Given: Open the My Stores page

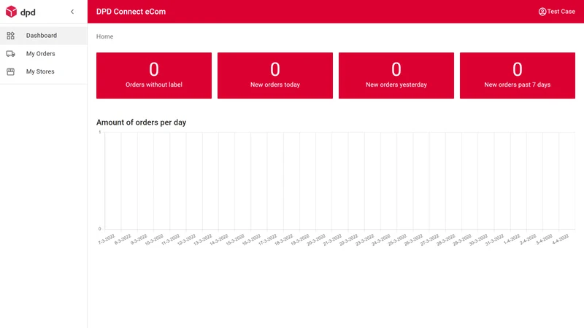Looking at the screenshot, I should click(x=44, y=71).
